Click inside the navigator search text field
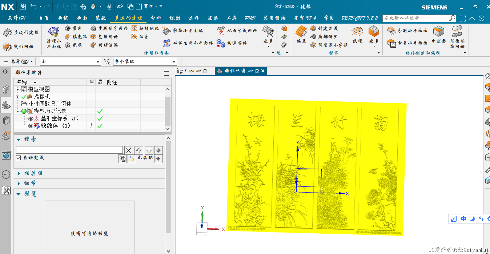The height and width of the screenshot is (254, 490). click(69, 150)
